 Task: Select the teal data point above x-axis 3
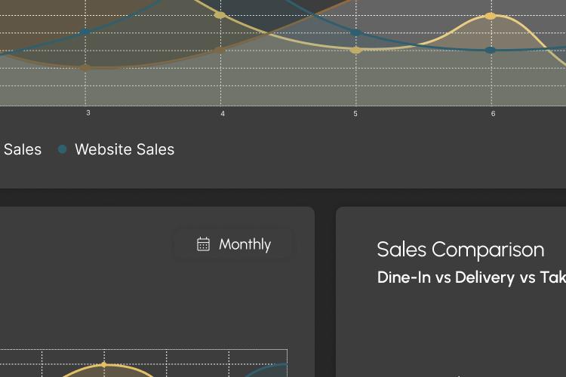point(85,32)
